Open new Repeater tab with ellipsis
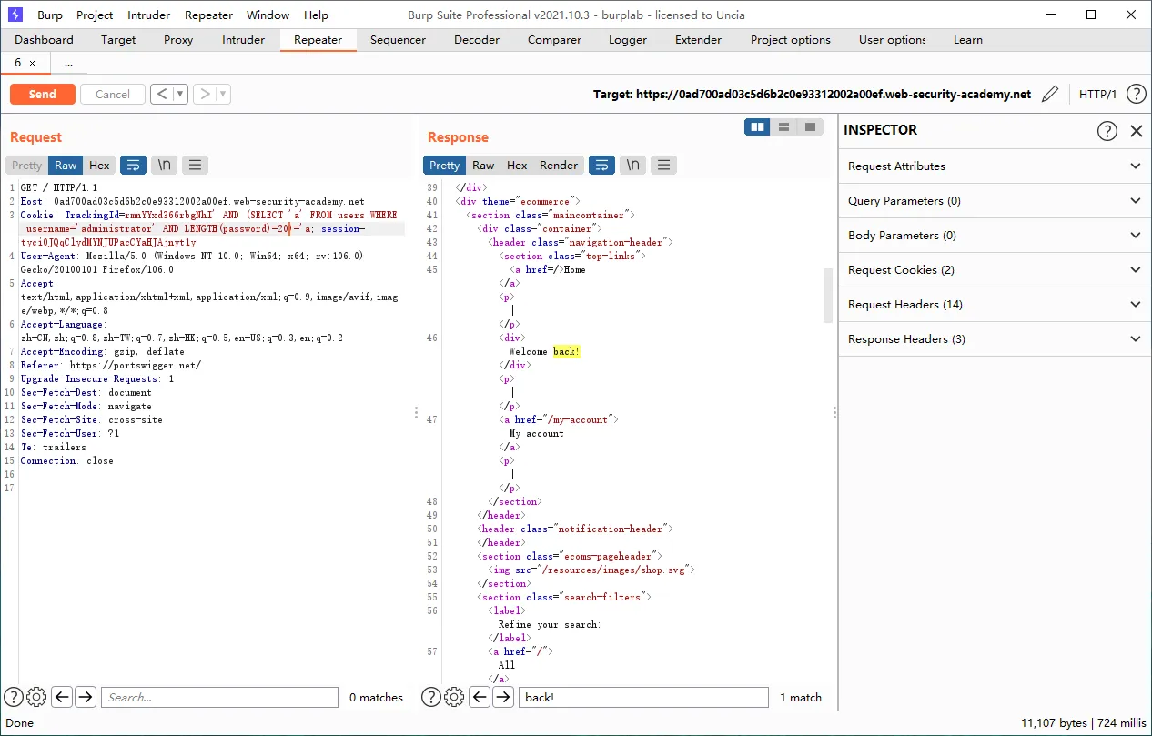This screenshot has width=1152, height=736. click(69, 63)
